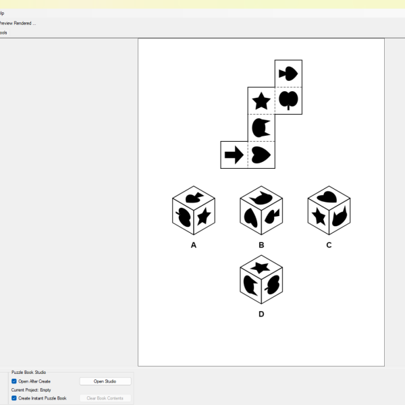Toggle the Open After Create checkbox
Viewport: 405px width, 405px height.
(14, 381)
